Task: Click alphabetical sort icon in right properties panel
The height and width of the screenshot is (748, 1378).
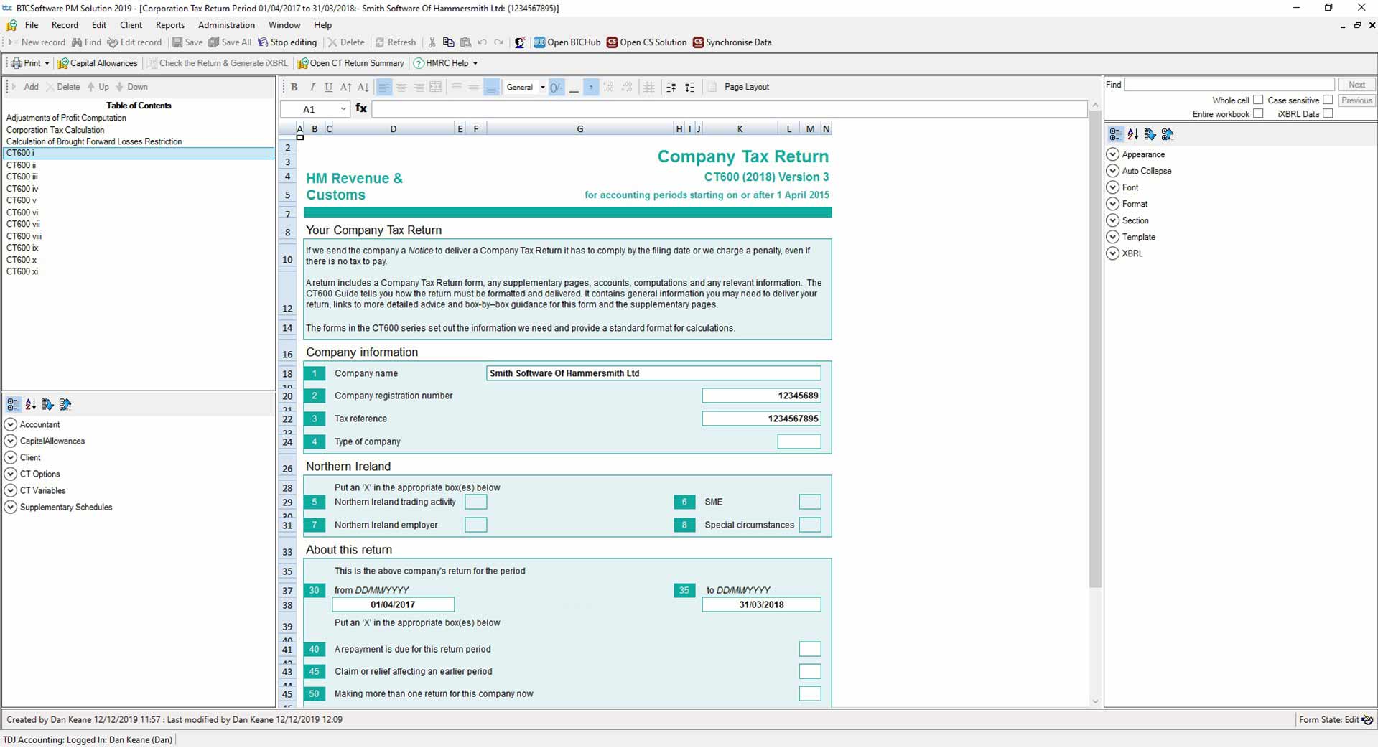Action: click(1132, 134)
